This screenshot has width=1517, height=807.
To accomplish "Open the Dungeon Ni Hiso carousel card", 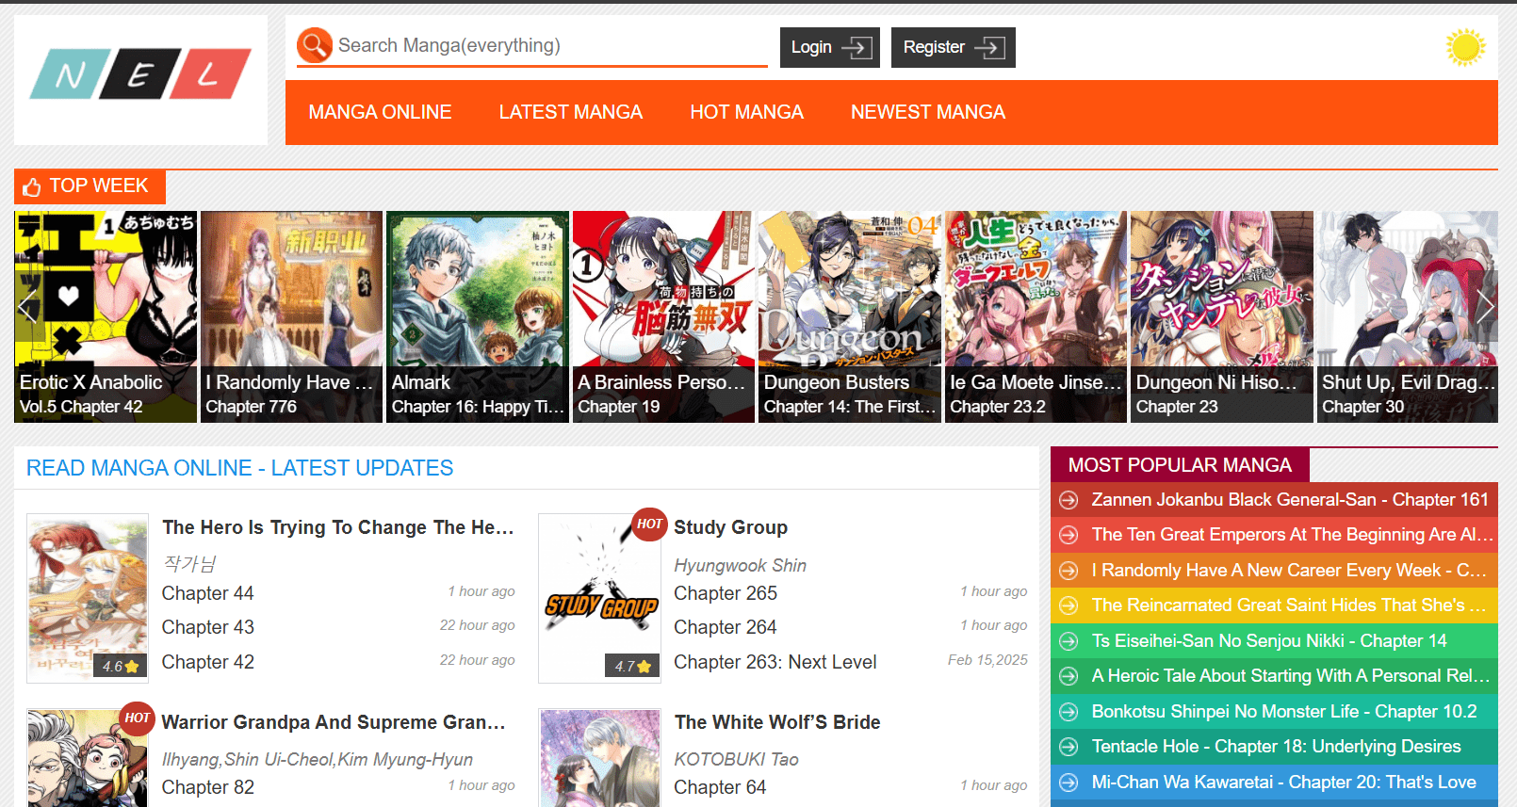I will (1222, 316).
